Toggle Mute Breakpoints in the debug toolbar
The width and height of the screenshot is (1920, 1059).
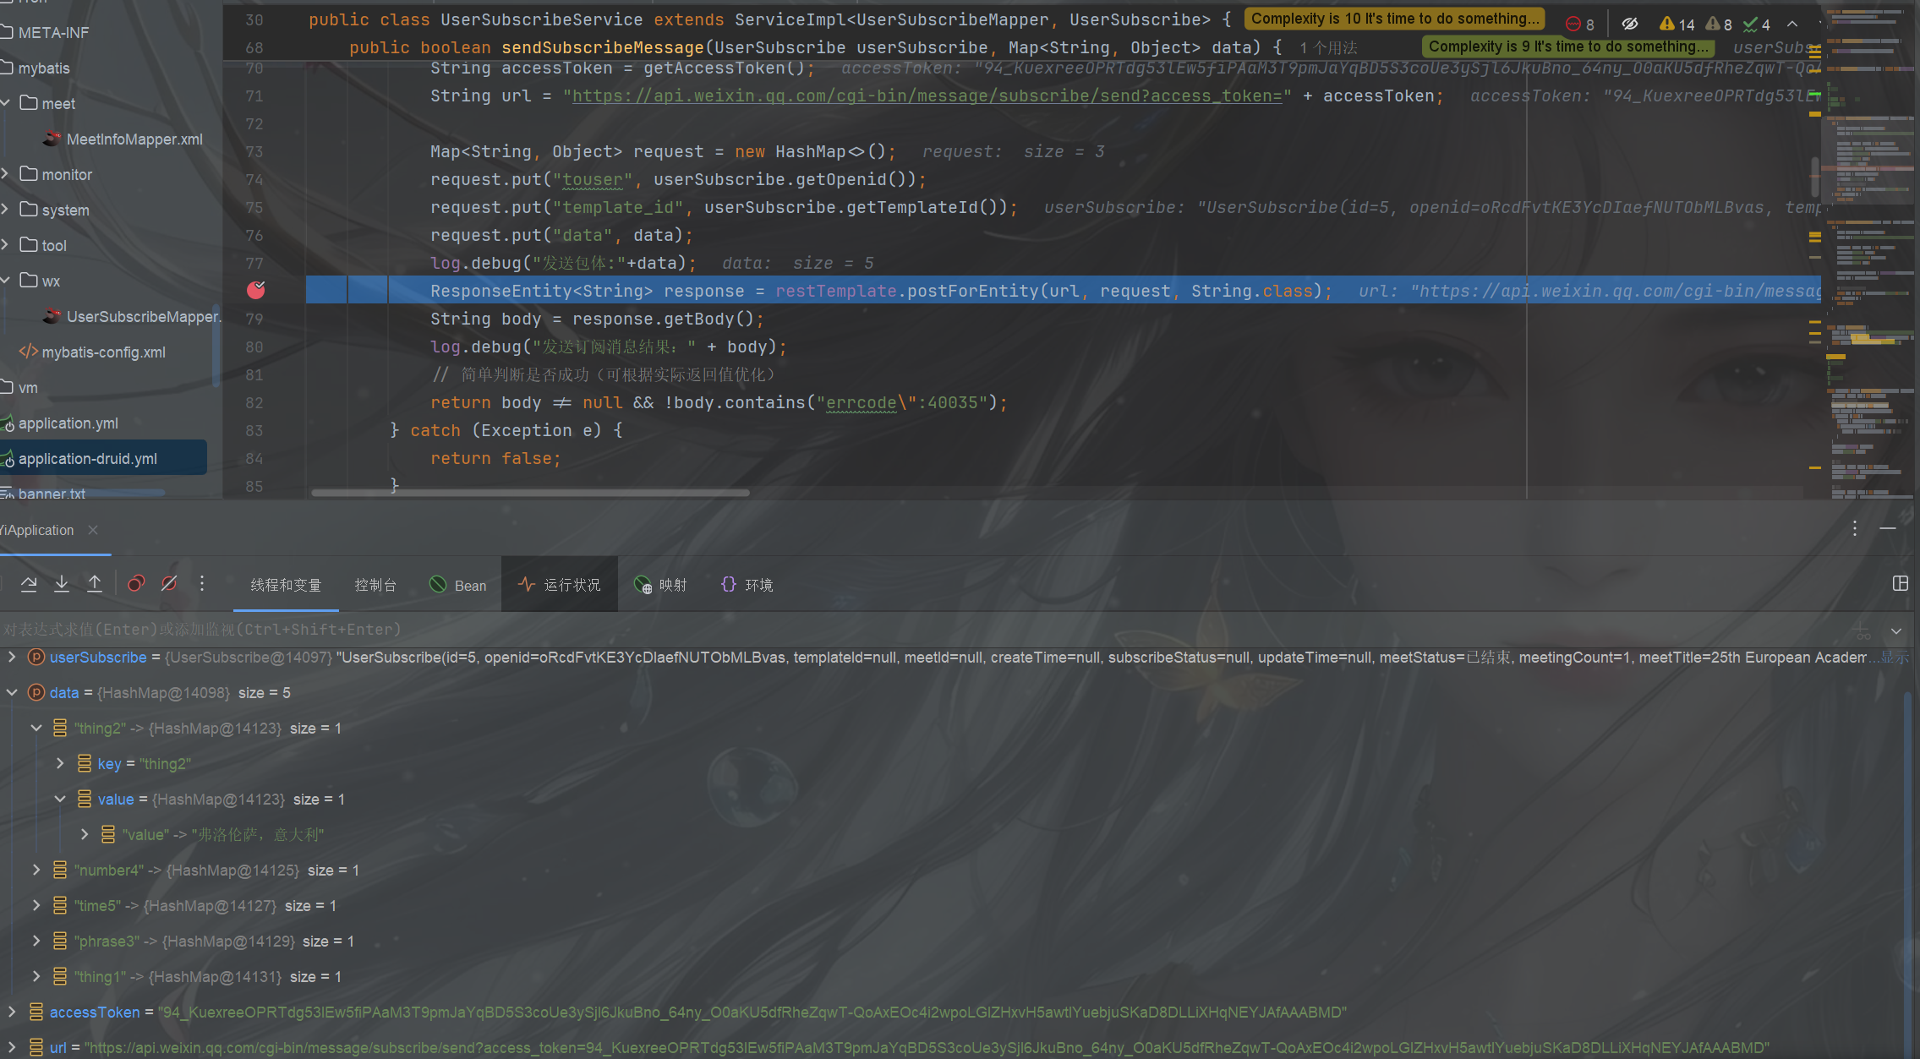(x=169, y=583)
